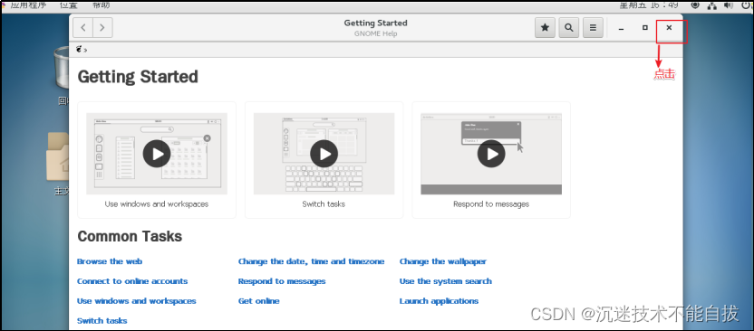Image resolution: width=754 pixels, height=331 pixels.
Task: Open bookmarks with the star icon
Action: [x=545, y=28]
